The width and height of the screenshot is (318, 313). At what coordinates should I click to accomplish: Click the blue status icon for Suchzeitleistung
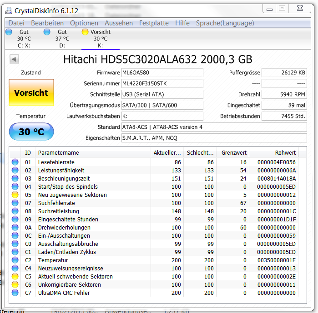pos(15,211)
